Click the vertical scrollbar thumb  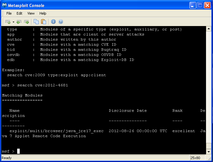pyautogui.click(x=209, y=146)
